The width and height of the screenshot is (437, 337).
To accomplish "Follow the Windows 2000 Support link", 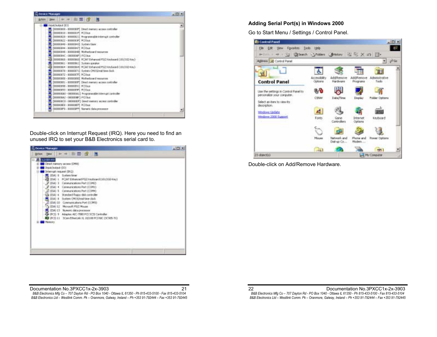I will [x=273, y=117].
